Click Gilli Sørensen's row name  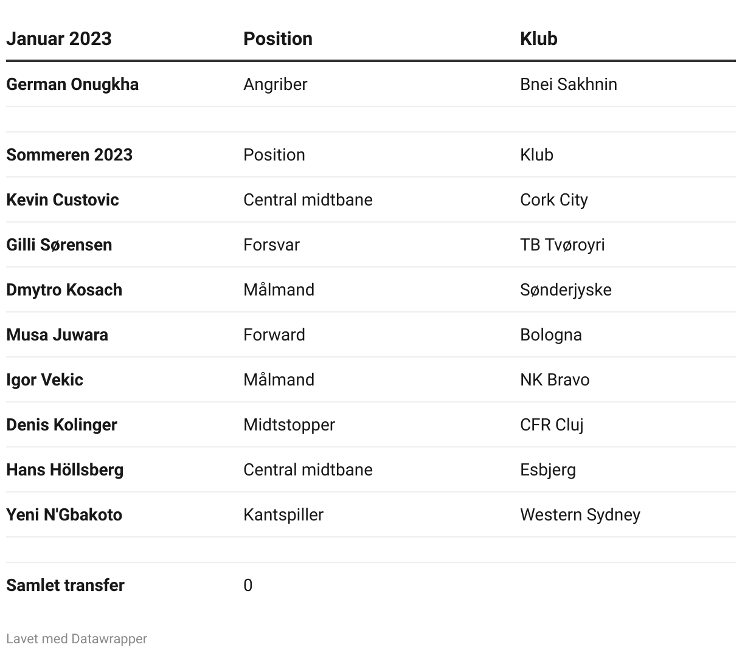coord(59,244)
